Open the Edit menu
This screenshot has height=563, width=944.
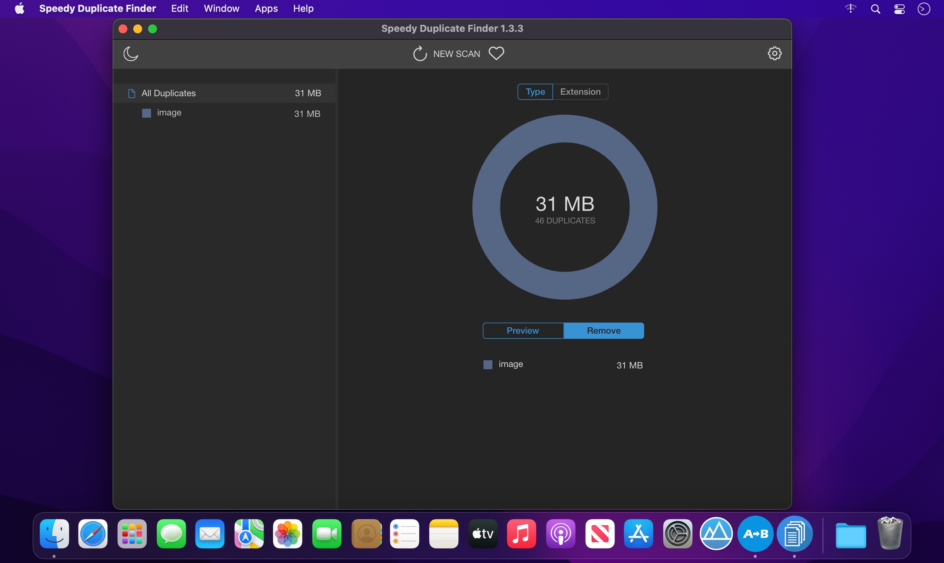(x=180, y=9)
